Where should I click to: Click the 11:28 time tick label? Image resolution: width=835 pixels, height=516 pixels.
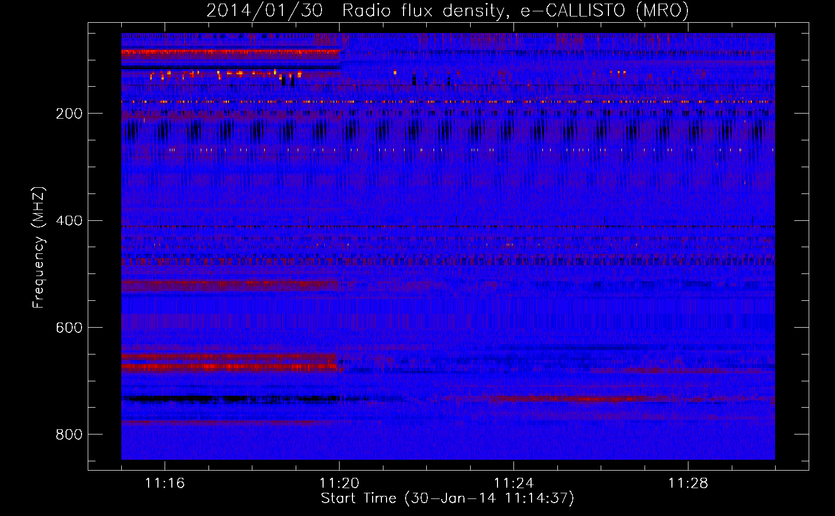(x=688, y=483)
